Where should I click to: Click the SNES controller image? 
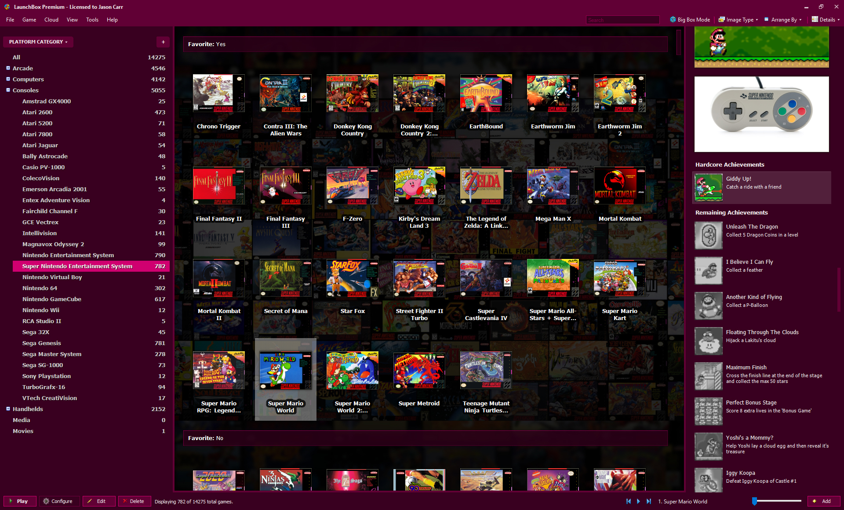click(x=762, y=114)
